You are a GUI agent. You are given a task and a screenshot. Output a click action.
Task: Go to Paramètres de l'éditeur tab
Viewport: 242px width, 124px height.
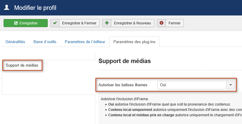pos(85,42)
